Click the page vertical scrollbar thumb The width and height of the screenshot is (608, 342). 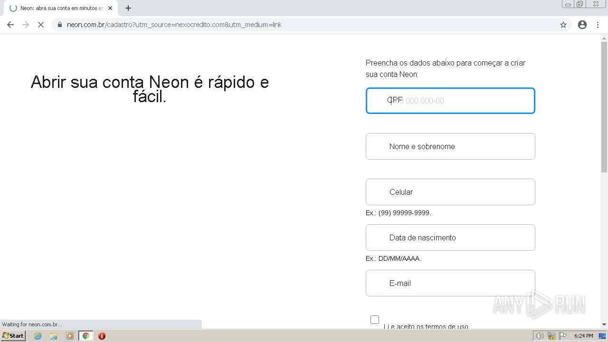pyautogui.click(x=604, y=107)
